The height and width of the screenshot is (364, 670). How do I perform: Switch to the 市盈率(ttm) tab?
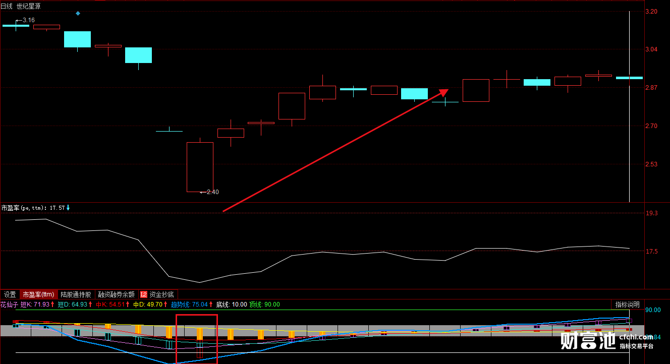[x=38, y=294]
